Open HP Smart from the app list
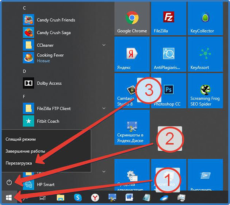This screenshot has width=230, height=205. [x=65, y=184]
